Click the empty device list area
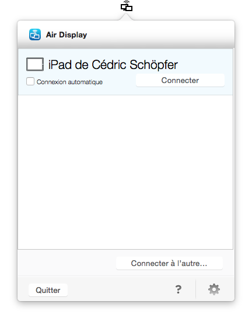This screenshot has height=321, width=252. coord(125,172)
